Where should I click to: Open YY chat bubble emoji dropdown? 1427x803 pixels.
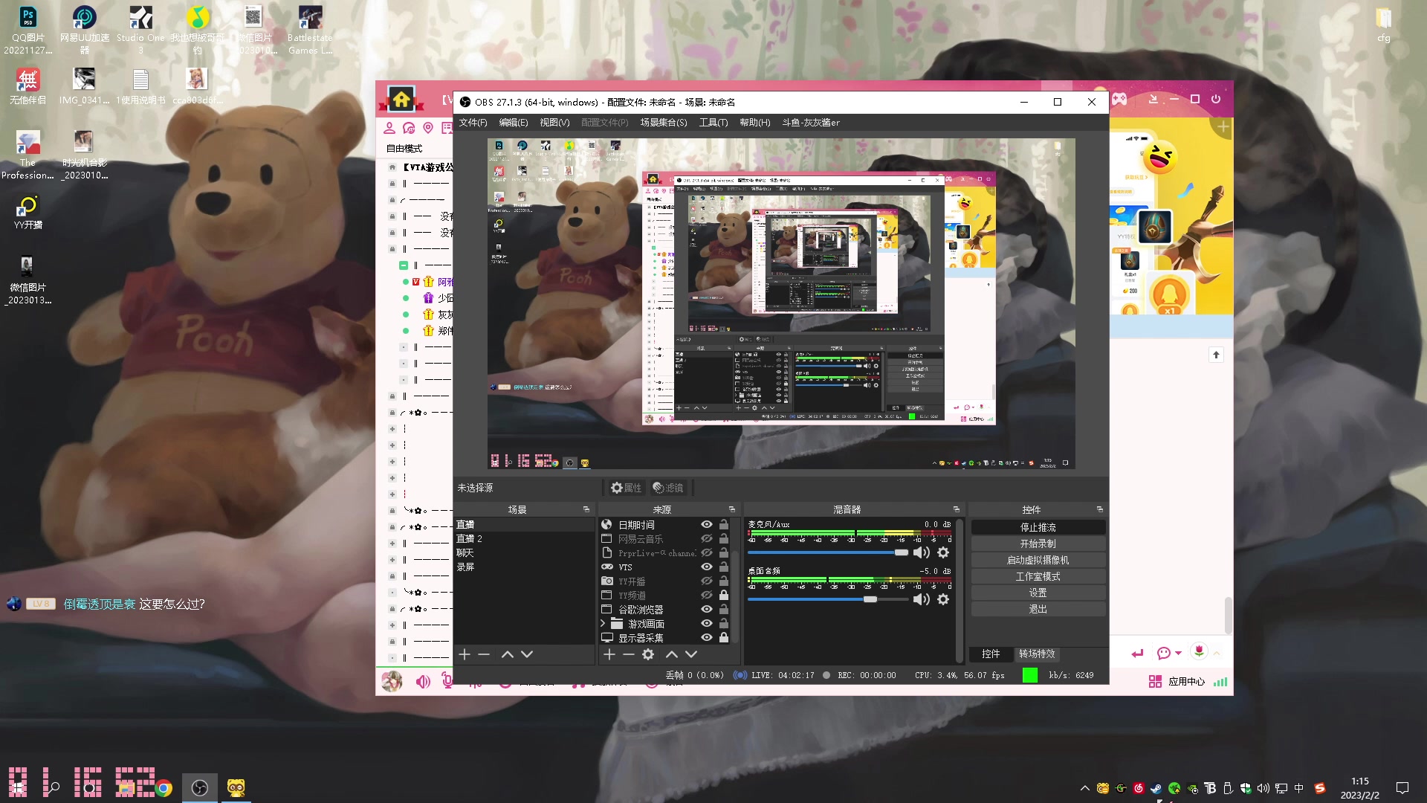(1169, 653)
